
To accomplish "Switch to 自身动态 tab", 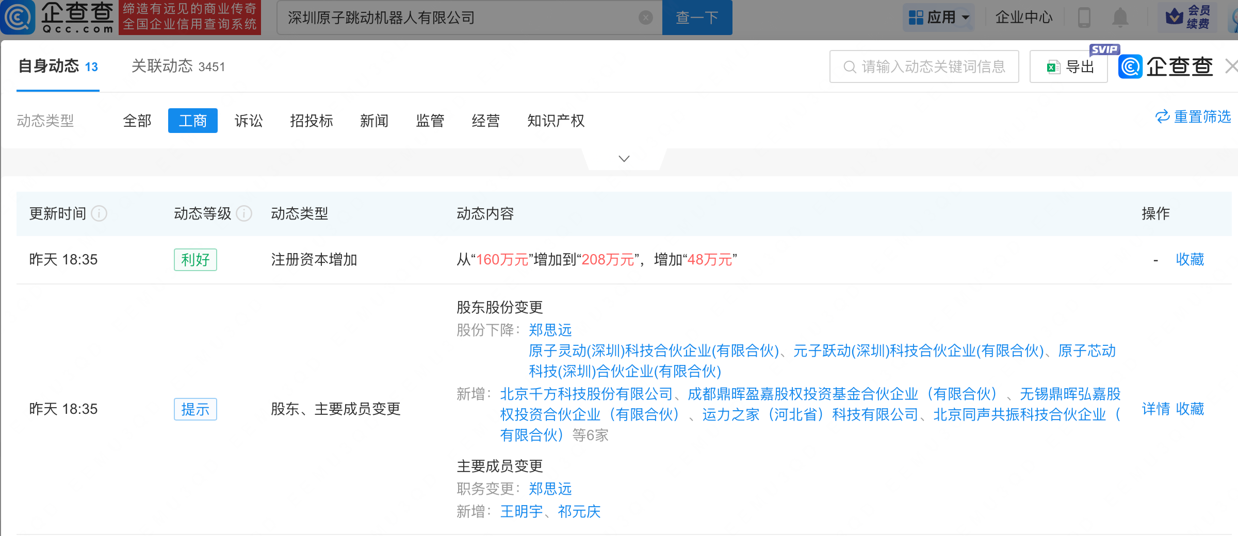I will (x=58, y=66).
